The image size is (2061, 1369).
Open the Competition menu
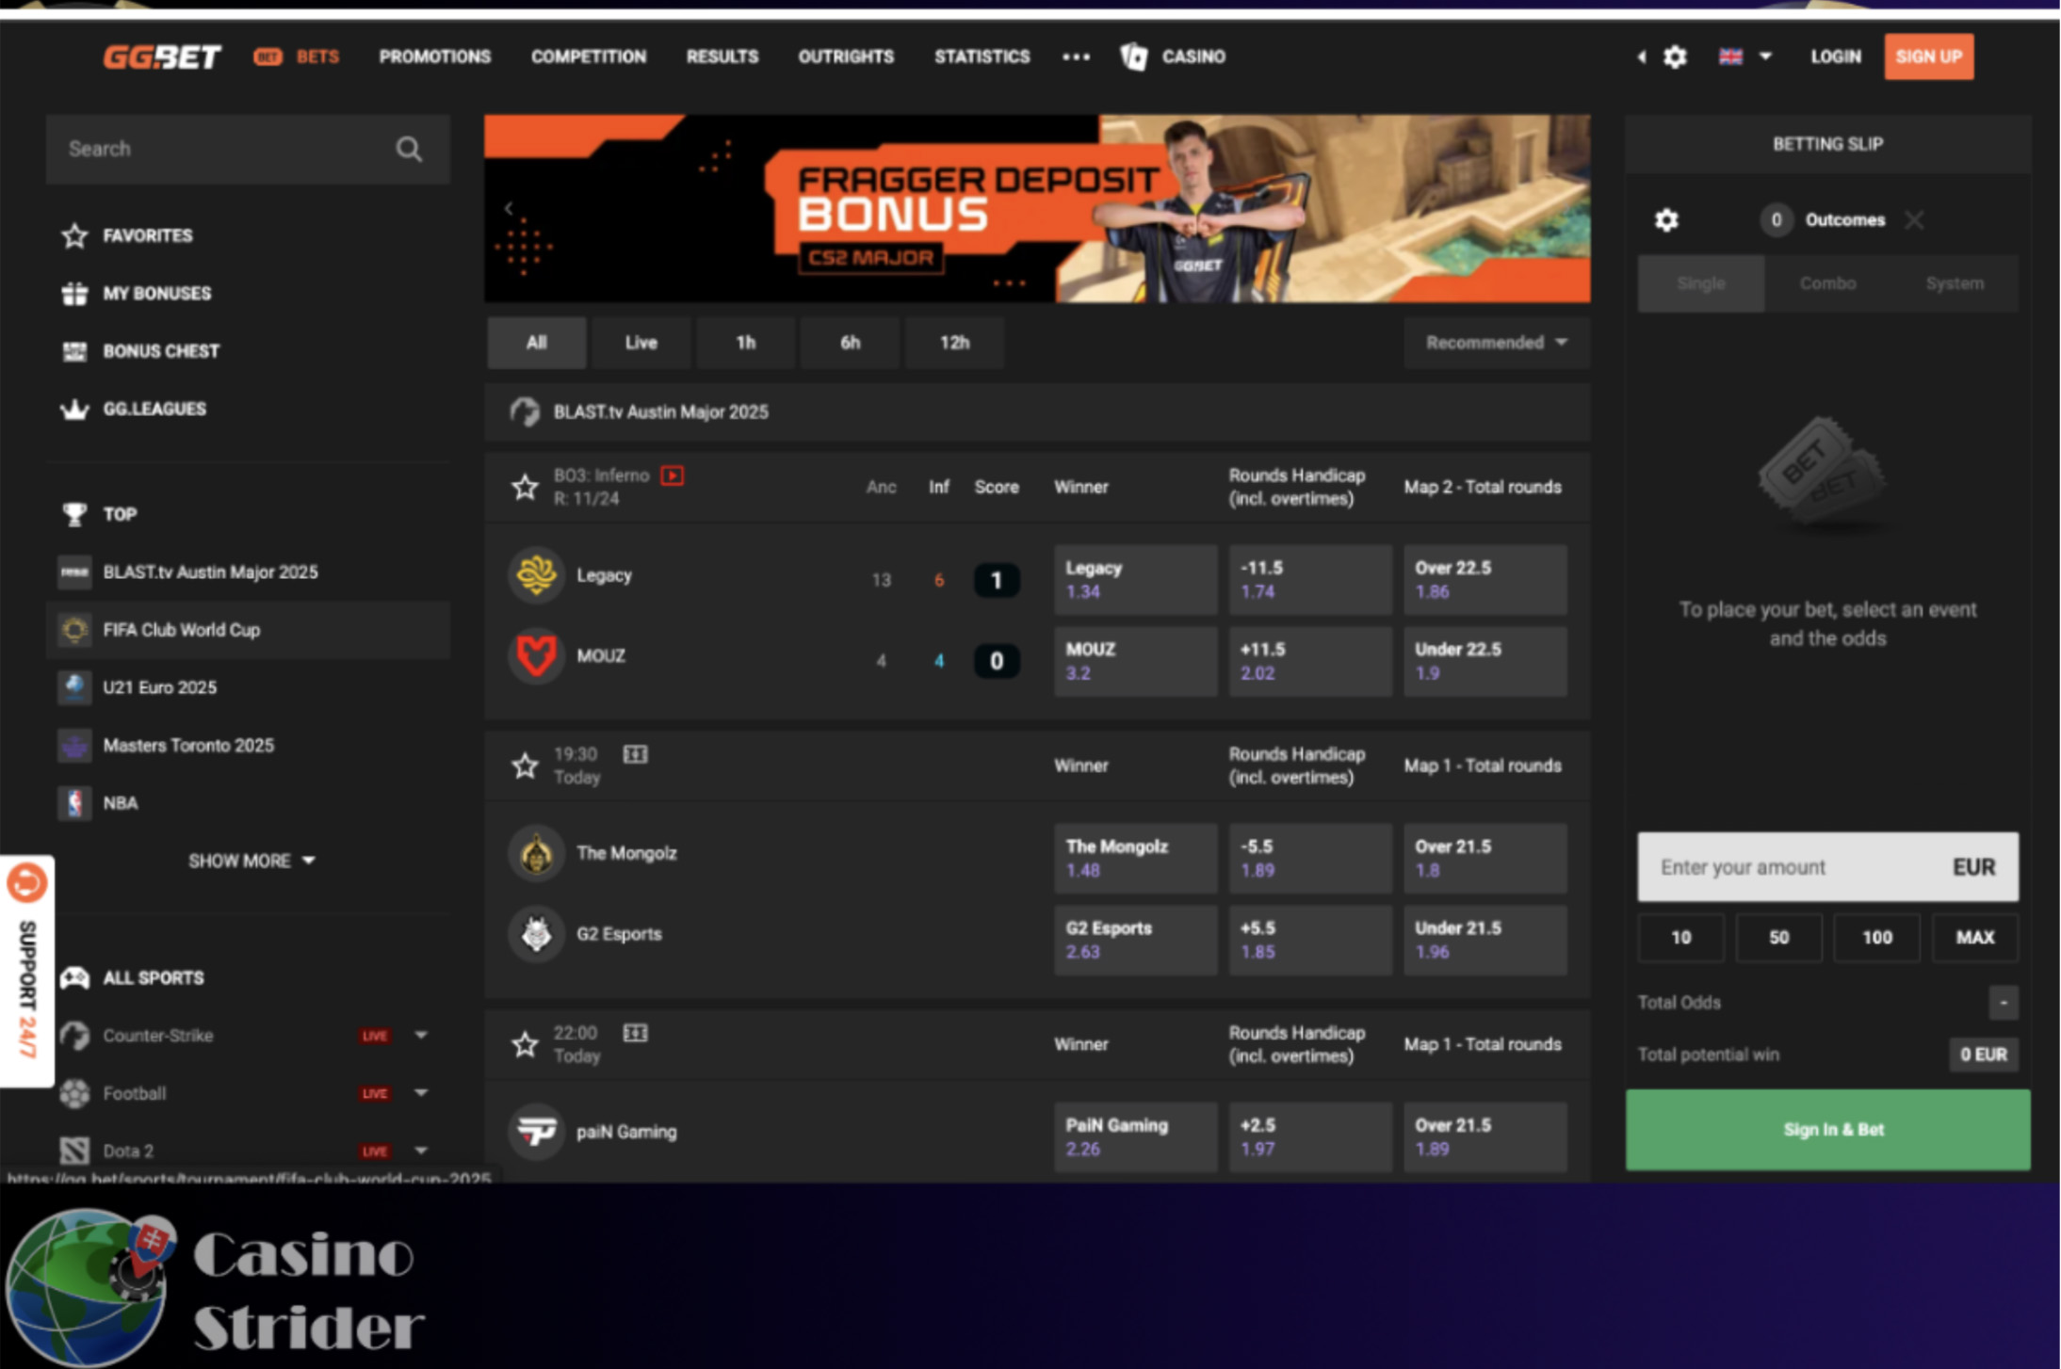pos(589,57)
